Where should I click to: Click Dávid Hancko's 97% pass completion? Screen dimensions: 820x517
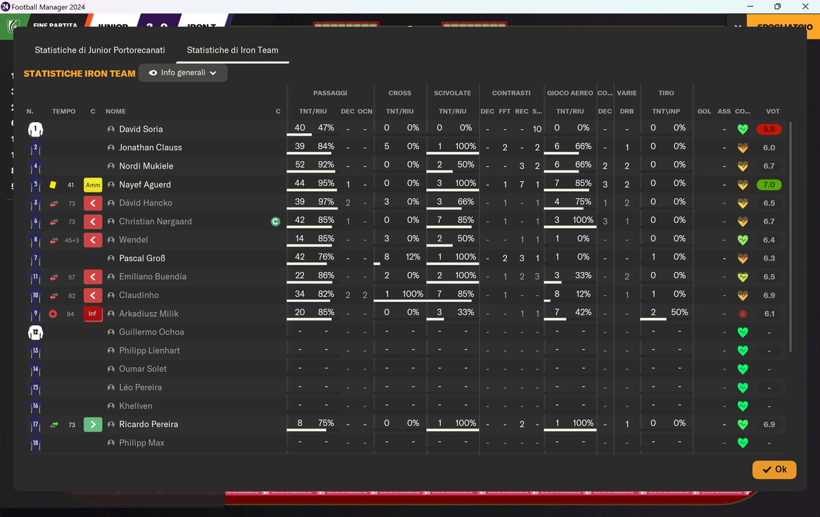click(x=326, y=202)
